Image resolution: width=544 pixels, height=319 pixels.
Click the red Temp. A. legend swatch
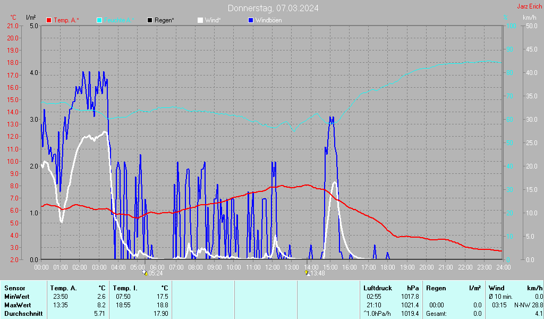tap(49, 20)
